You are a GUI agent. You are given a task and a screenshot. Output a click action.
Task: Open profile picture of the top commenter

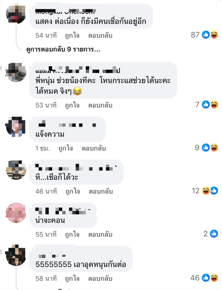point(16,14)
